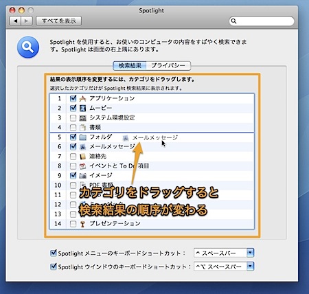Switch to the プライバシー tab
Viewport: 309px width, 294px height.
point(168,66)
